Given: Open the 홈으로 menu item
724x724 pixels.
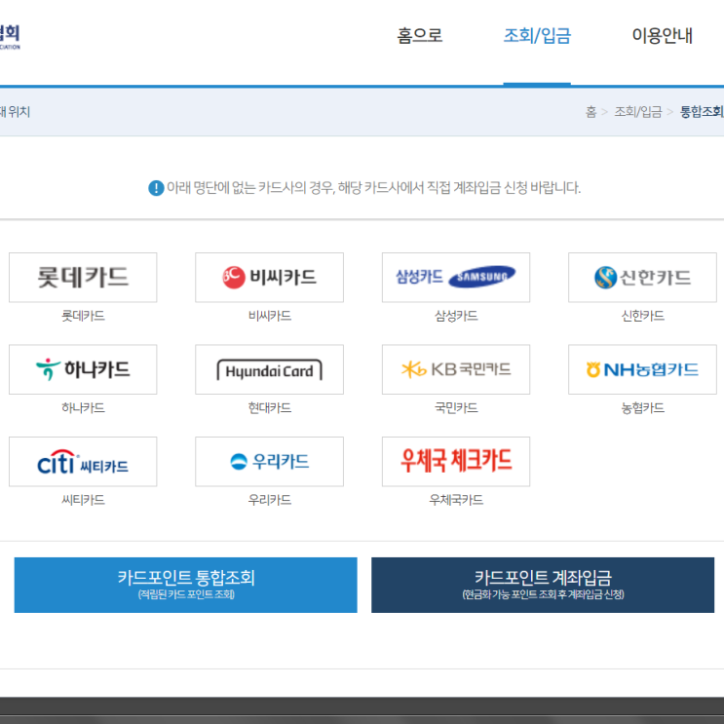Looking at the screenshot, I should [420, 35].
